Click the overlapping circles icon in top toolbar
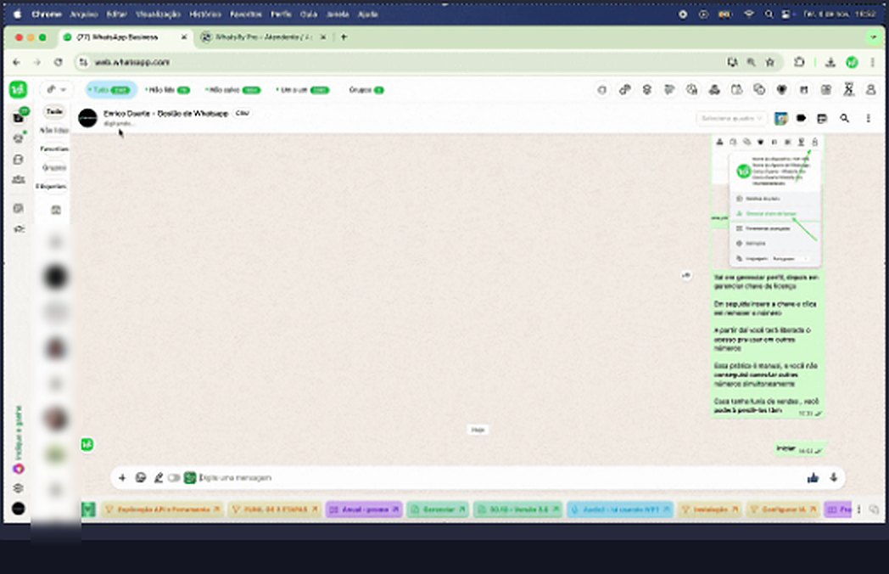Image resolution: width=889 pixels, height=574 pixels. [x=759, y=90]
